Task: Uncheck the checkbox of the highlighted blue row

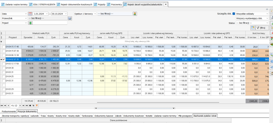Action: (x=4, y=60)
